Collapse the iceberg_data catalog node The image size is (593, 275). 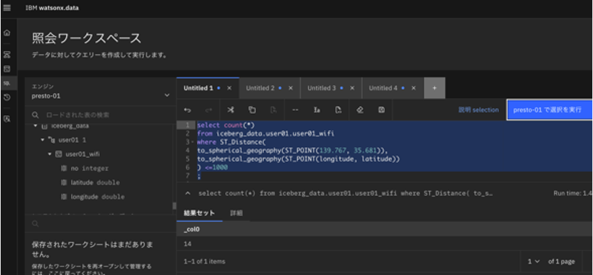click(x=36, y=125)
